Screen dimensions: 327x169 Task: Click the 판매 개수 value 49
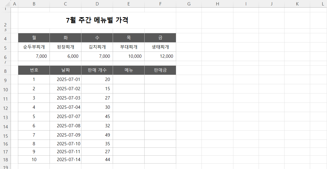[x=97, y=135]
